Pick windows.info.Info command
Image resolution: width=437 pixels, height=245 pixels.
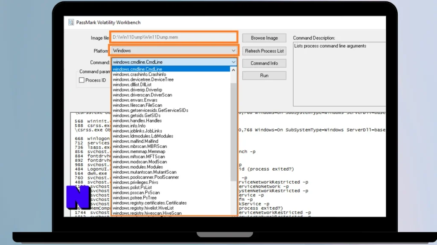[x=171, y=126]
